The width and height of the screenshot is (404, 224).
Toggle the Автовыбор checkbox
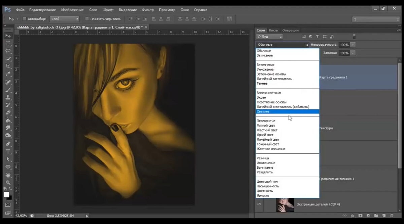coord(24,19)
